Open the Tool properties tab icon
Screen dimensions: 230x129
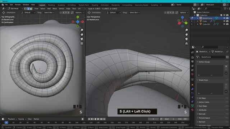pyautogui.click(x=193, y=52)
